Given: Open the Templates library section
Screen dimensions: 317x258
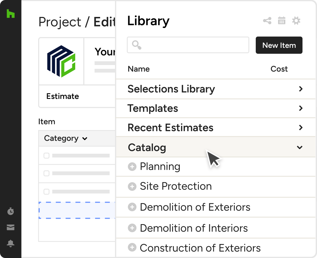Looking at the screenshot, I should [x=301, y=108].
